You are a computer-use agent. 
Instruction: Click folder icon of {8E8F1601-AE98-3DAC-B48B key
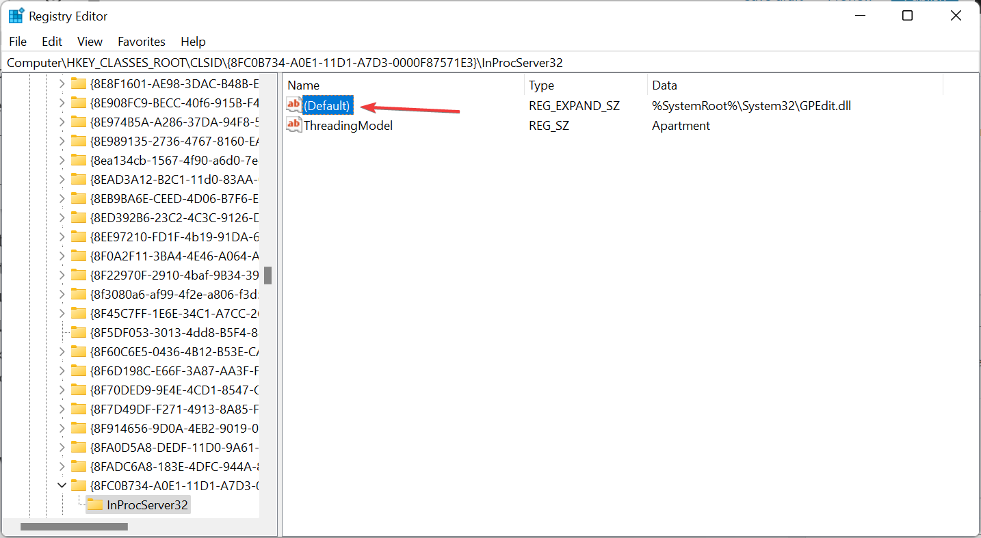[78, 84]
